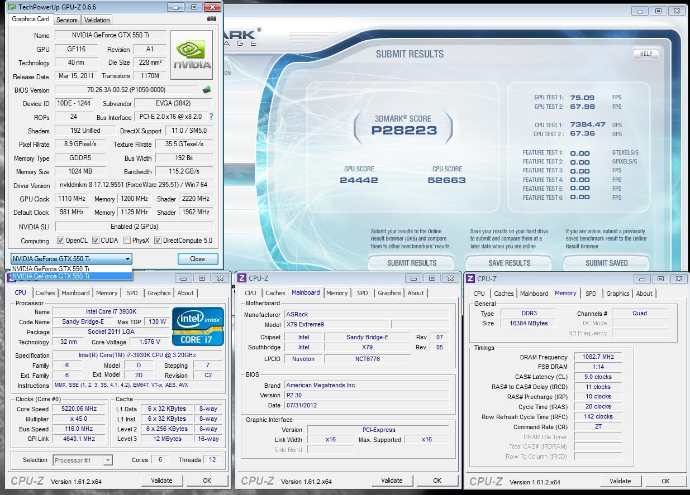Select the Graphics Card tab in GPU-Z
The height and width of the screenshot is (495, 690).
[31, 19]
